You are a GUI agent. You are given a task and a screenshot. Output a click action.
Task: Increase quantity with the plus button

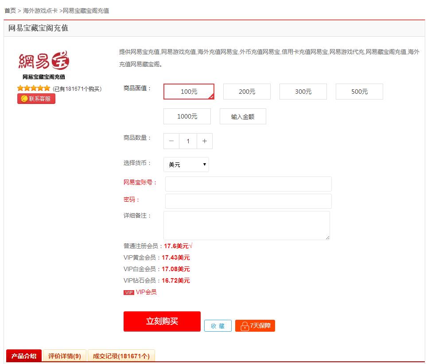pos(204,141)
